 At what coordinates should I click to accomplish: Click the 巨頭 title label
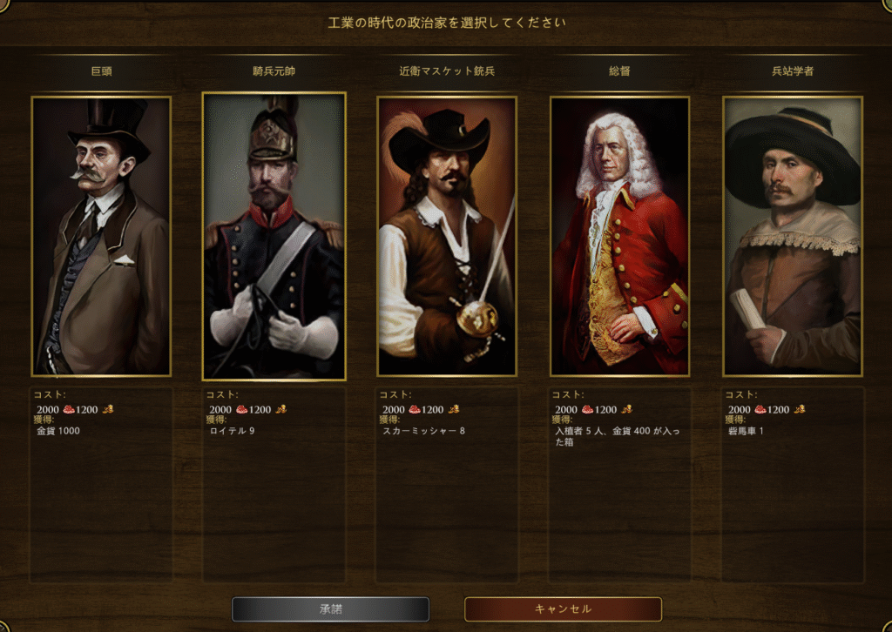point(101,71)
